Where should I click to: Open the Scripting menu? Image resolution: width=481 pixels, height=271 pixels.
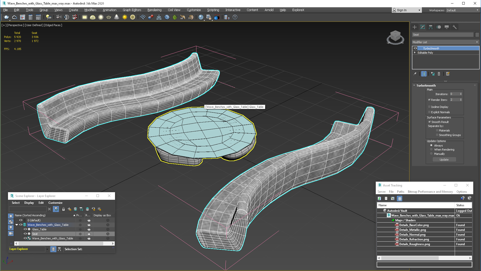[213, 10]
